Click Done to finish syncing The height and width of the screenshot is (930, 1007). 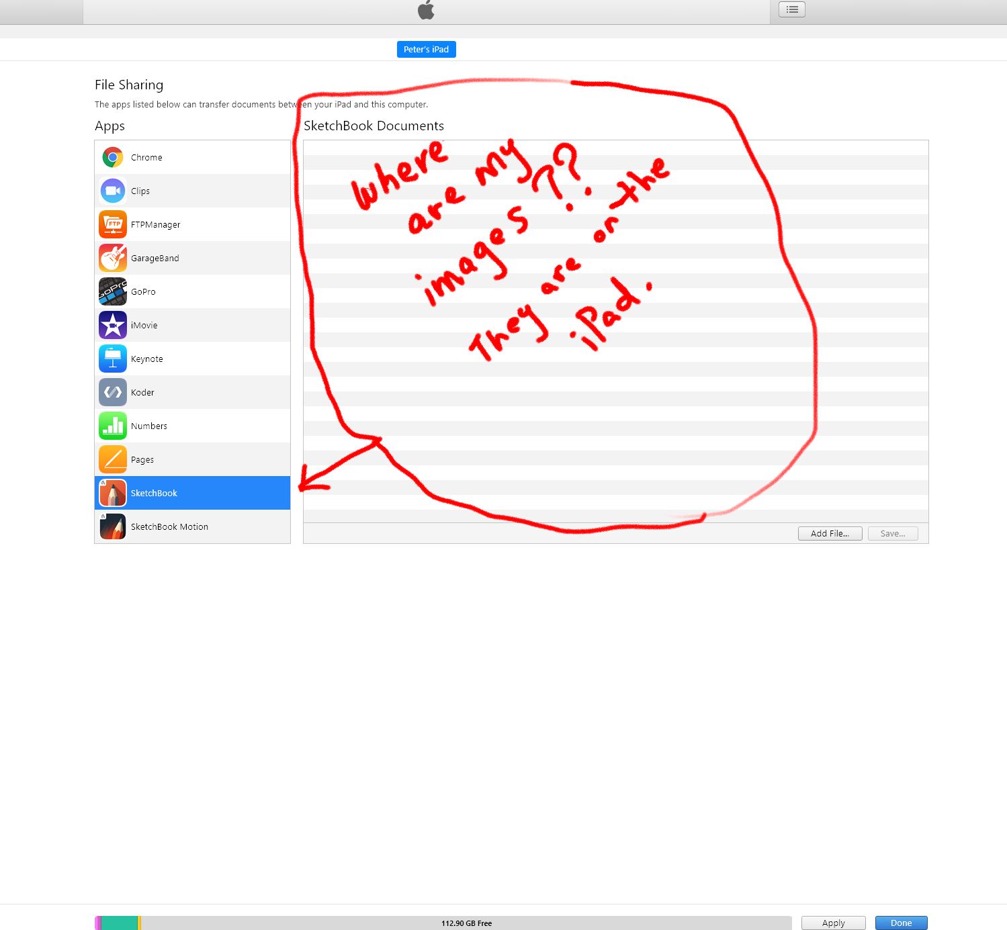(x=901, y=923)
